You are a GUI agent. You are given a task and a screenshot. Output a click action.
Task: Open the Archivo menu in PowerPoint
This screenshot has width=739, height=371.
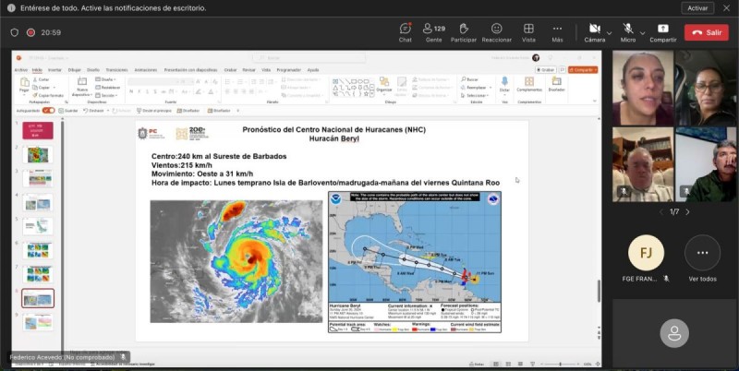[x=20, y=70]
